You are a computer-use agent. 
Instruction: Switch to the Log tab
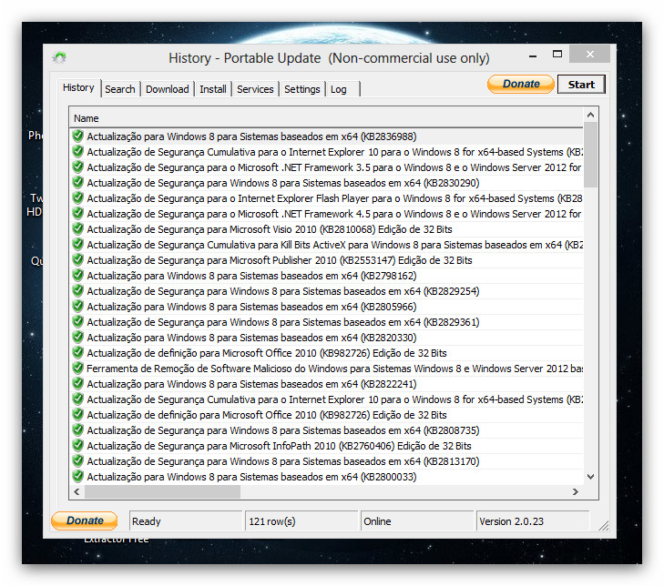pos(342,89)
